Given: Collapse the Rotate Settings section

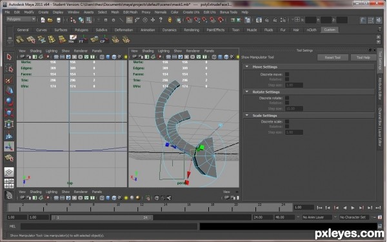Looking at the screenshot, I should 247,92.
